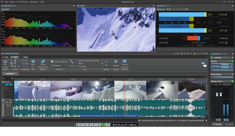This screenshot has height=136, width=235.
Task: Click the Undo arrow in montage toolbar
Action: click(x=188, y=54)
